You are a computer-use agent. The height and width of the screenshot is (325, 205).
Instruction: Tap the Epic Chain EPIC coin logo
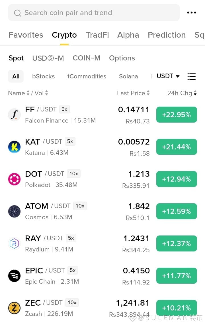pyautogui.click(x=14, y=276)
